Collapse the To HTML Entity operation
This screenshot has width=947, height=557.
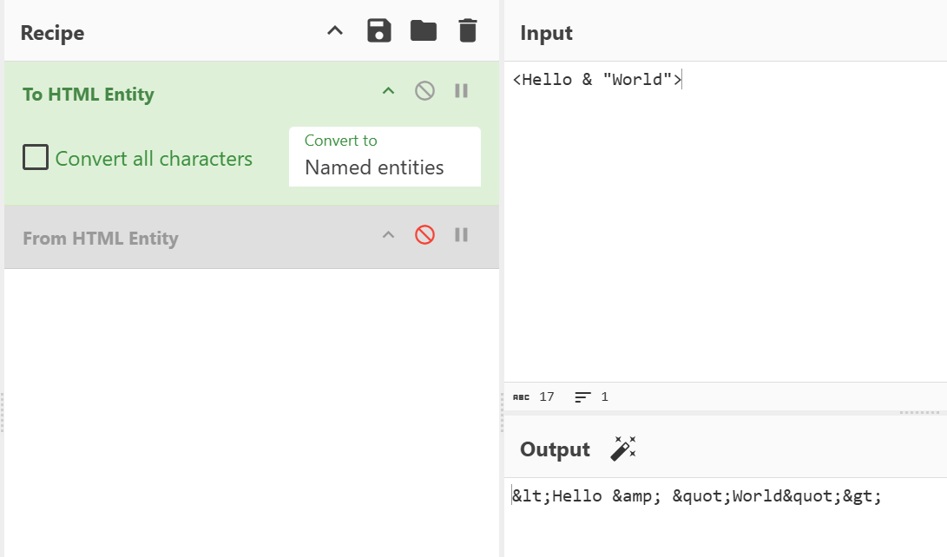coord(388,91)
